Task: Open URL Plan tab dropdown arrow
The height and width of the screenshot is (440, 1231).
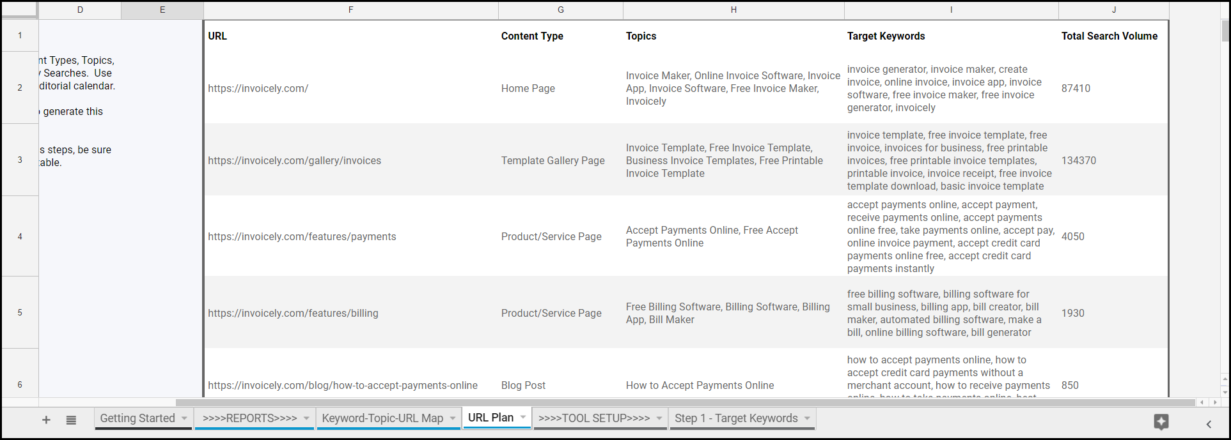Action: click(523, 417)
